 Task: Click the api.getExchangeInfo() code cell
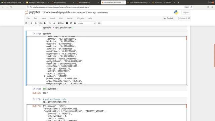(x=114, y=100)
